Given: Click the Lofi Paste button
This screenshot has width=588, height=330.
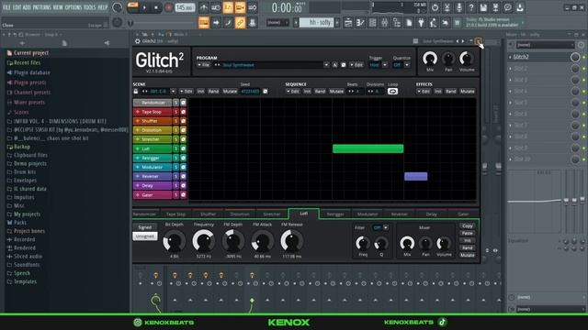Looking at the screenshot, I should point(468,233).
